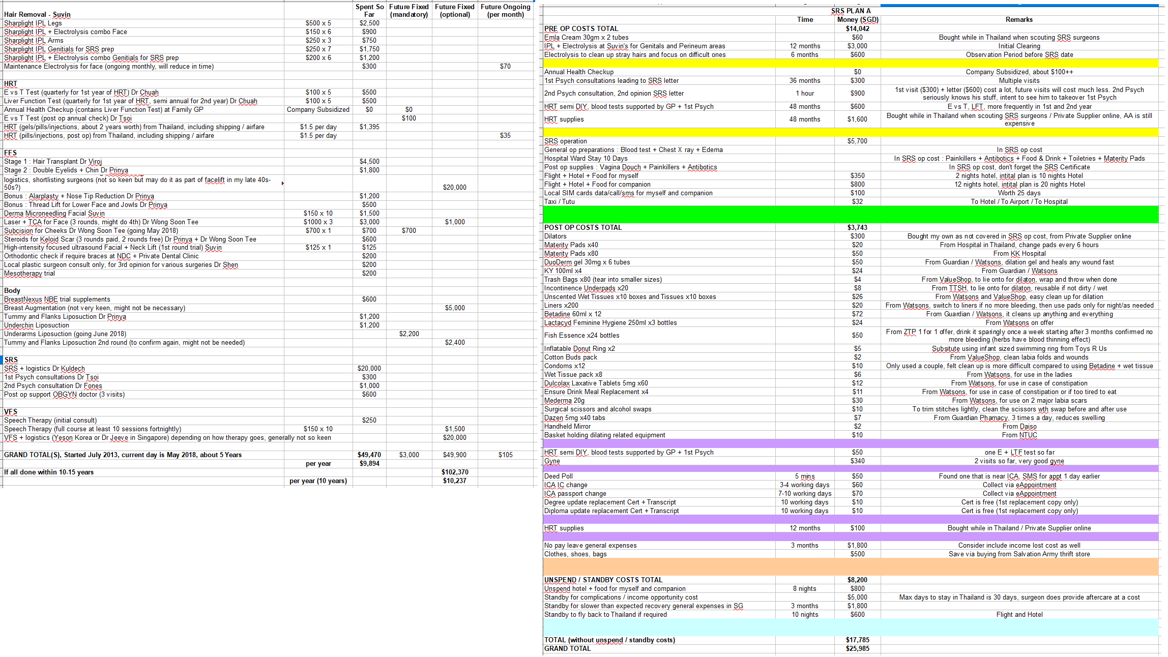Select 'Stage 1 : Hair Transplant Dr Viroj' cell
The width and height of the screenshot is (1168, 657).
(53, 161)
